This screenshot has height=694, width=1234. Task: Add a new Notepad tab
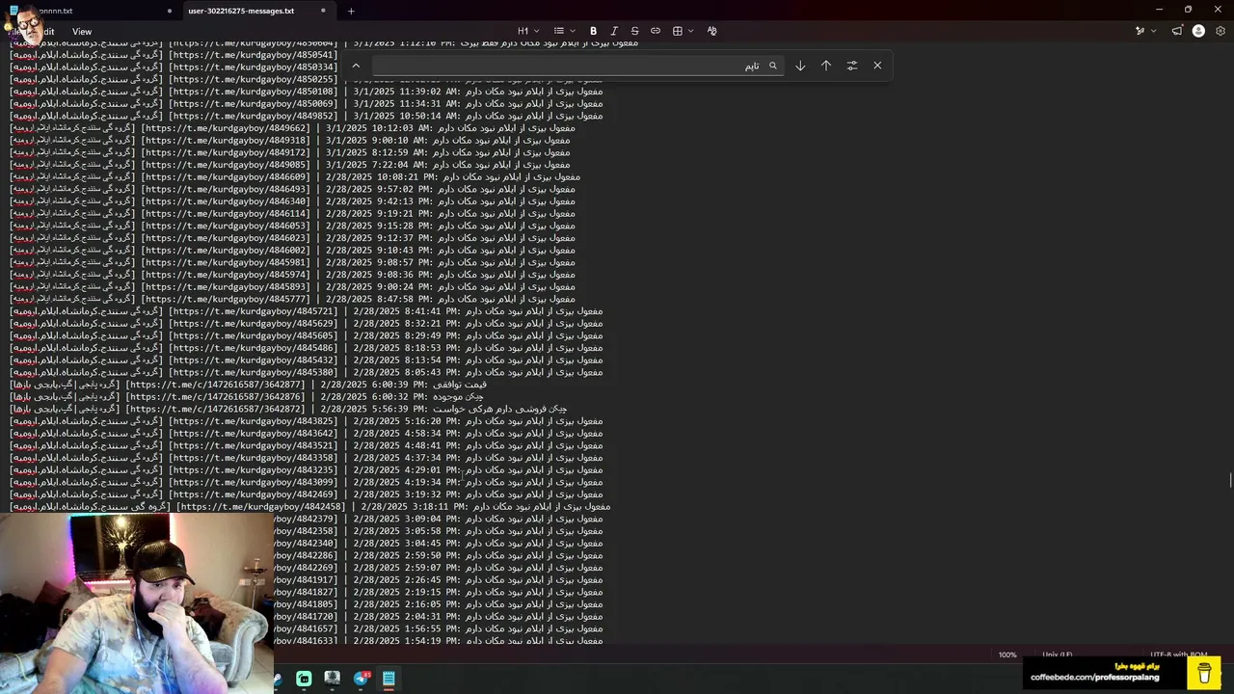tap(351, 11)
